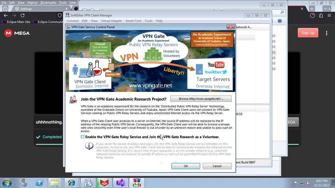Click the search magnifier icon in background window
Viewport: 335px width, 188px height.
coord(282,12)
